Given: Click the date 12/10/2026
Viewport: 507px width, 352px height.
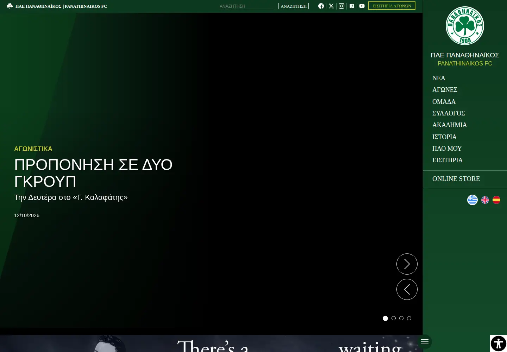Looking at the screenshot, I should point(27,215).
